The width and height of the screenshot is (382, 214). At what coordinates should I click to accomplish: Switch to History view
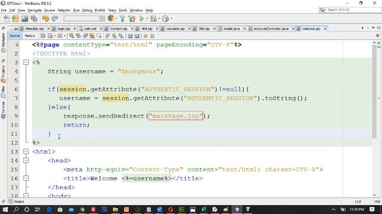pyautogui.click(x=30, y=36)
